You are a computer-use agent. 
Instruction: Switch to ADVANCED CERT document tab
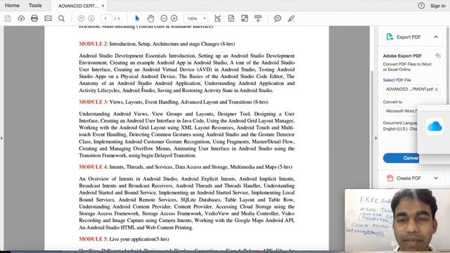pos(78,6)
